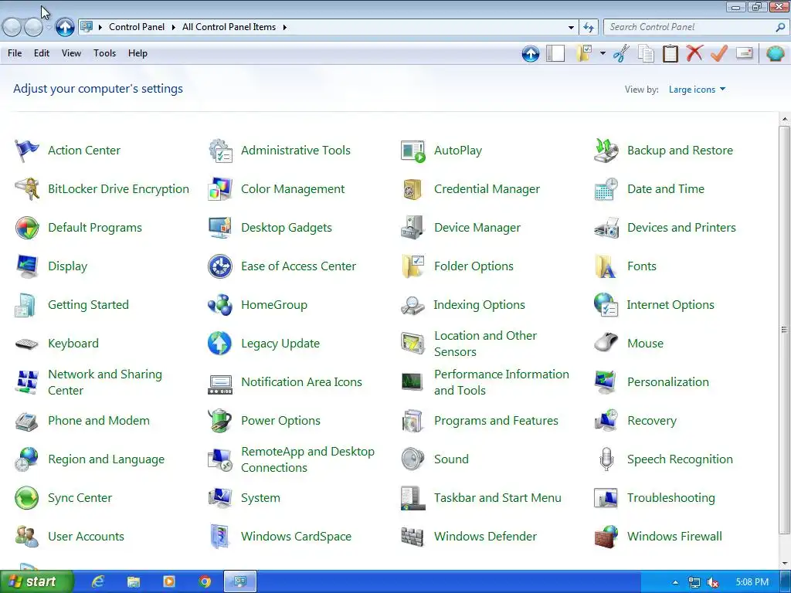791x593 pixels.
Task: Open Color Management icon
Action: tap(220, 189)
